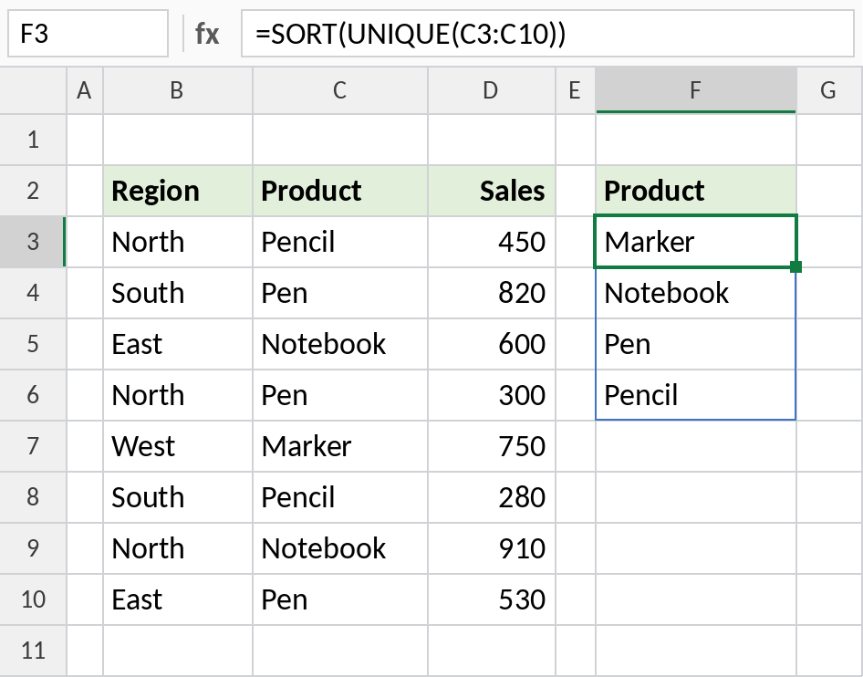863x677 pixels.
Task: Select the Pencil cell in column F
Action: [696, 395]
